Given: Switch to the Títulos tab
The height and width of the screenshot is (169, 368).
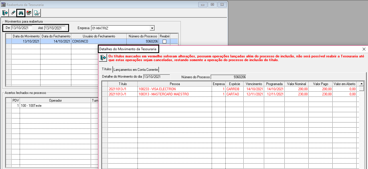Looking at the screenshot, I should pyautogui.click(x=107, y=69).
